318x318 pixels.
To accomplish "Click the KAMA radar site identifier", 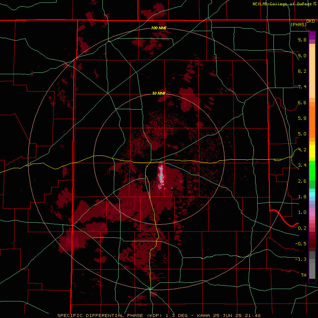I will 204,316.
